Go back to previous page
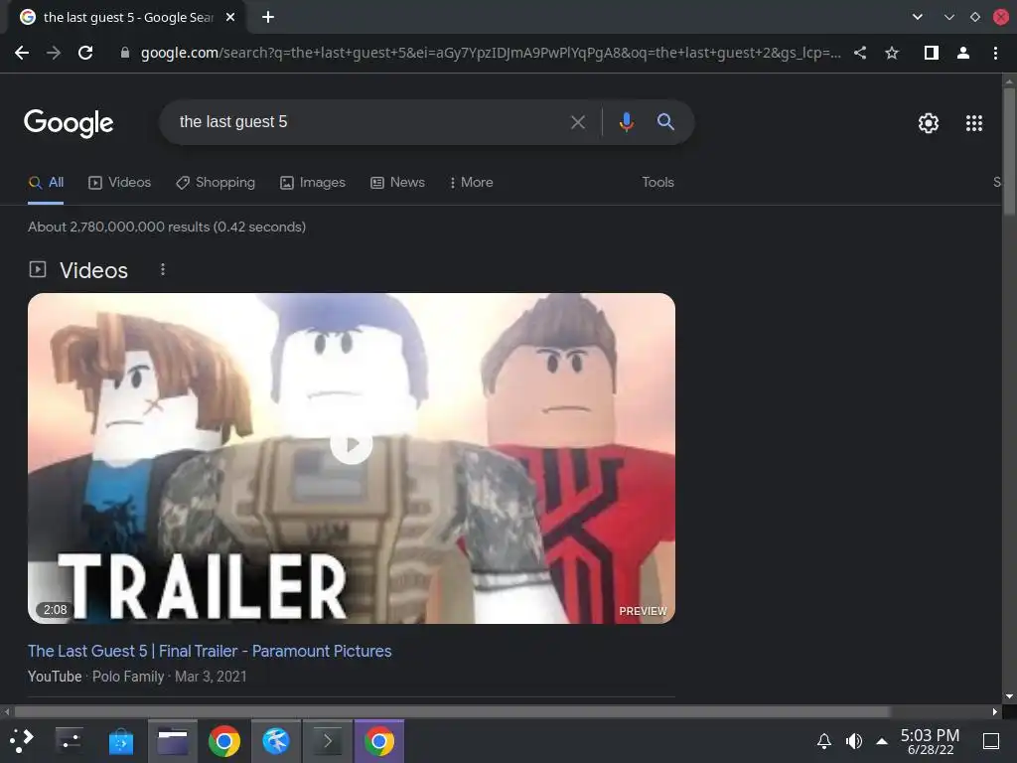 tap(22, 53)
